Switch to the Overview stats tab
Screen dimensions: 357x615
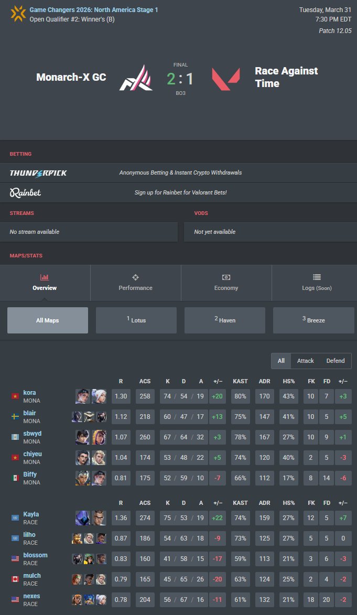45,283
